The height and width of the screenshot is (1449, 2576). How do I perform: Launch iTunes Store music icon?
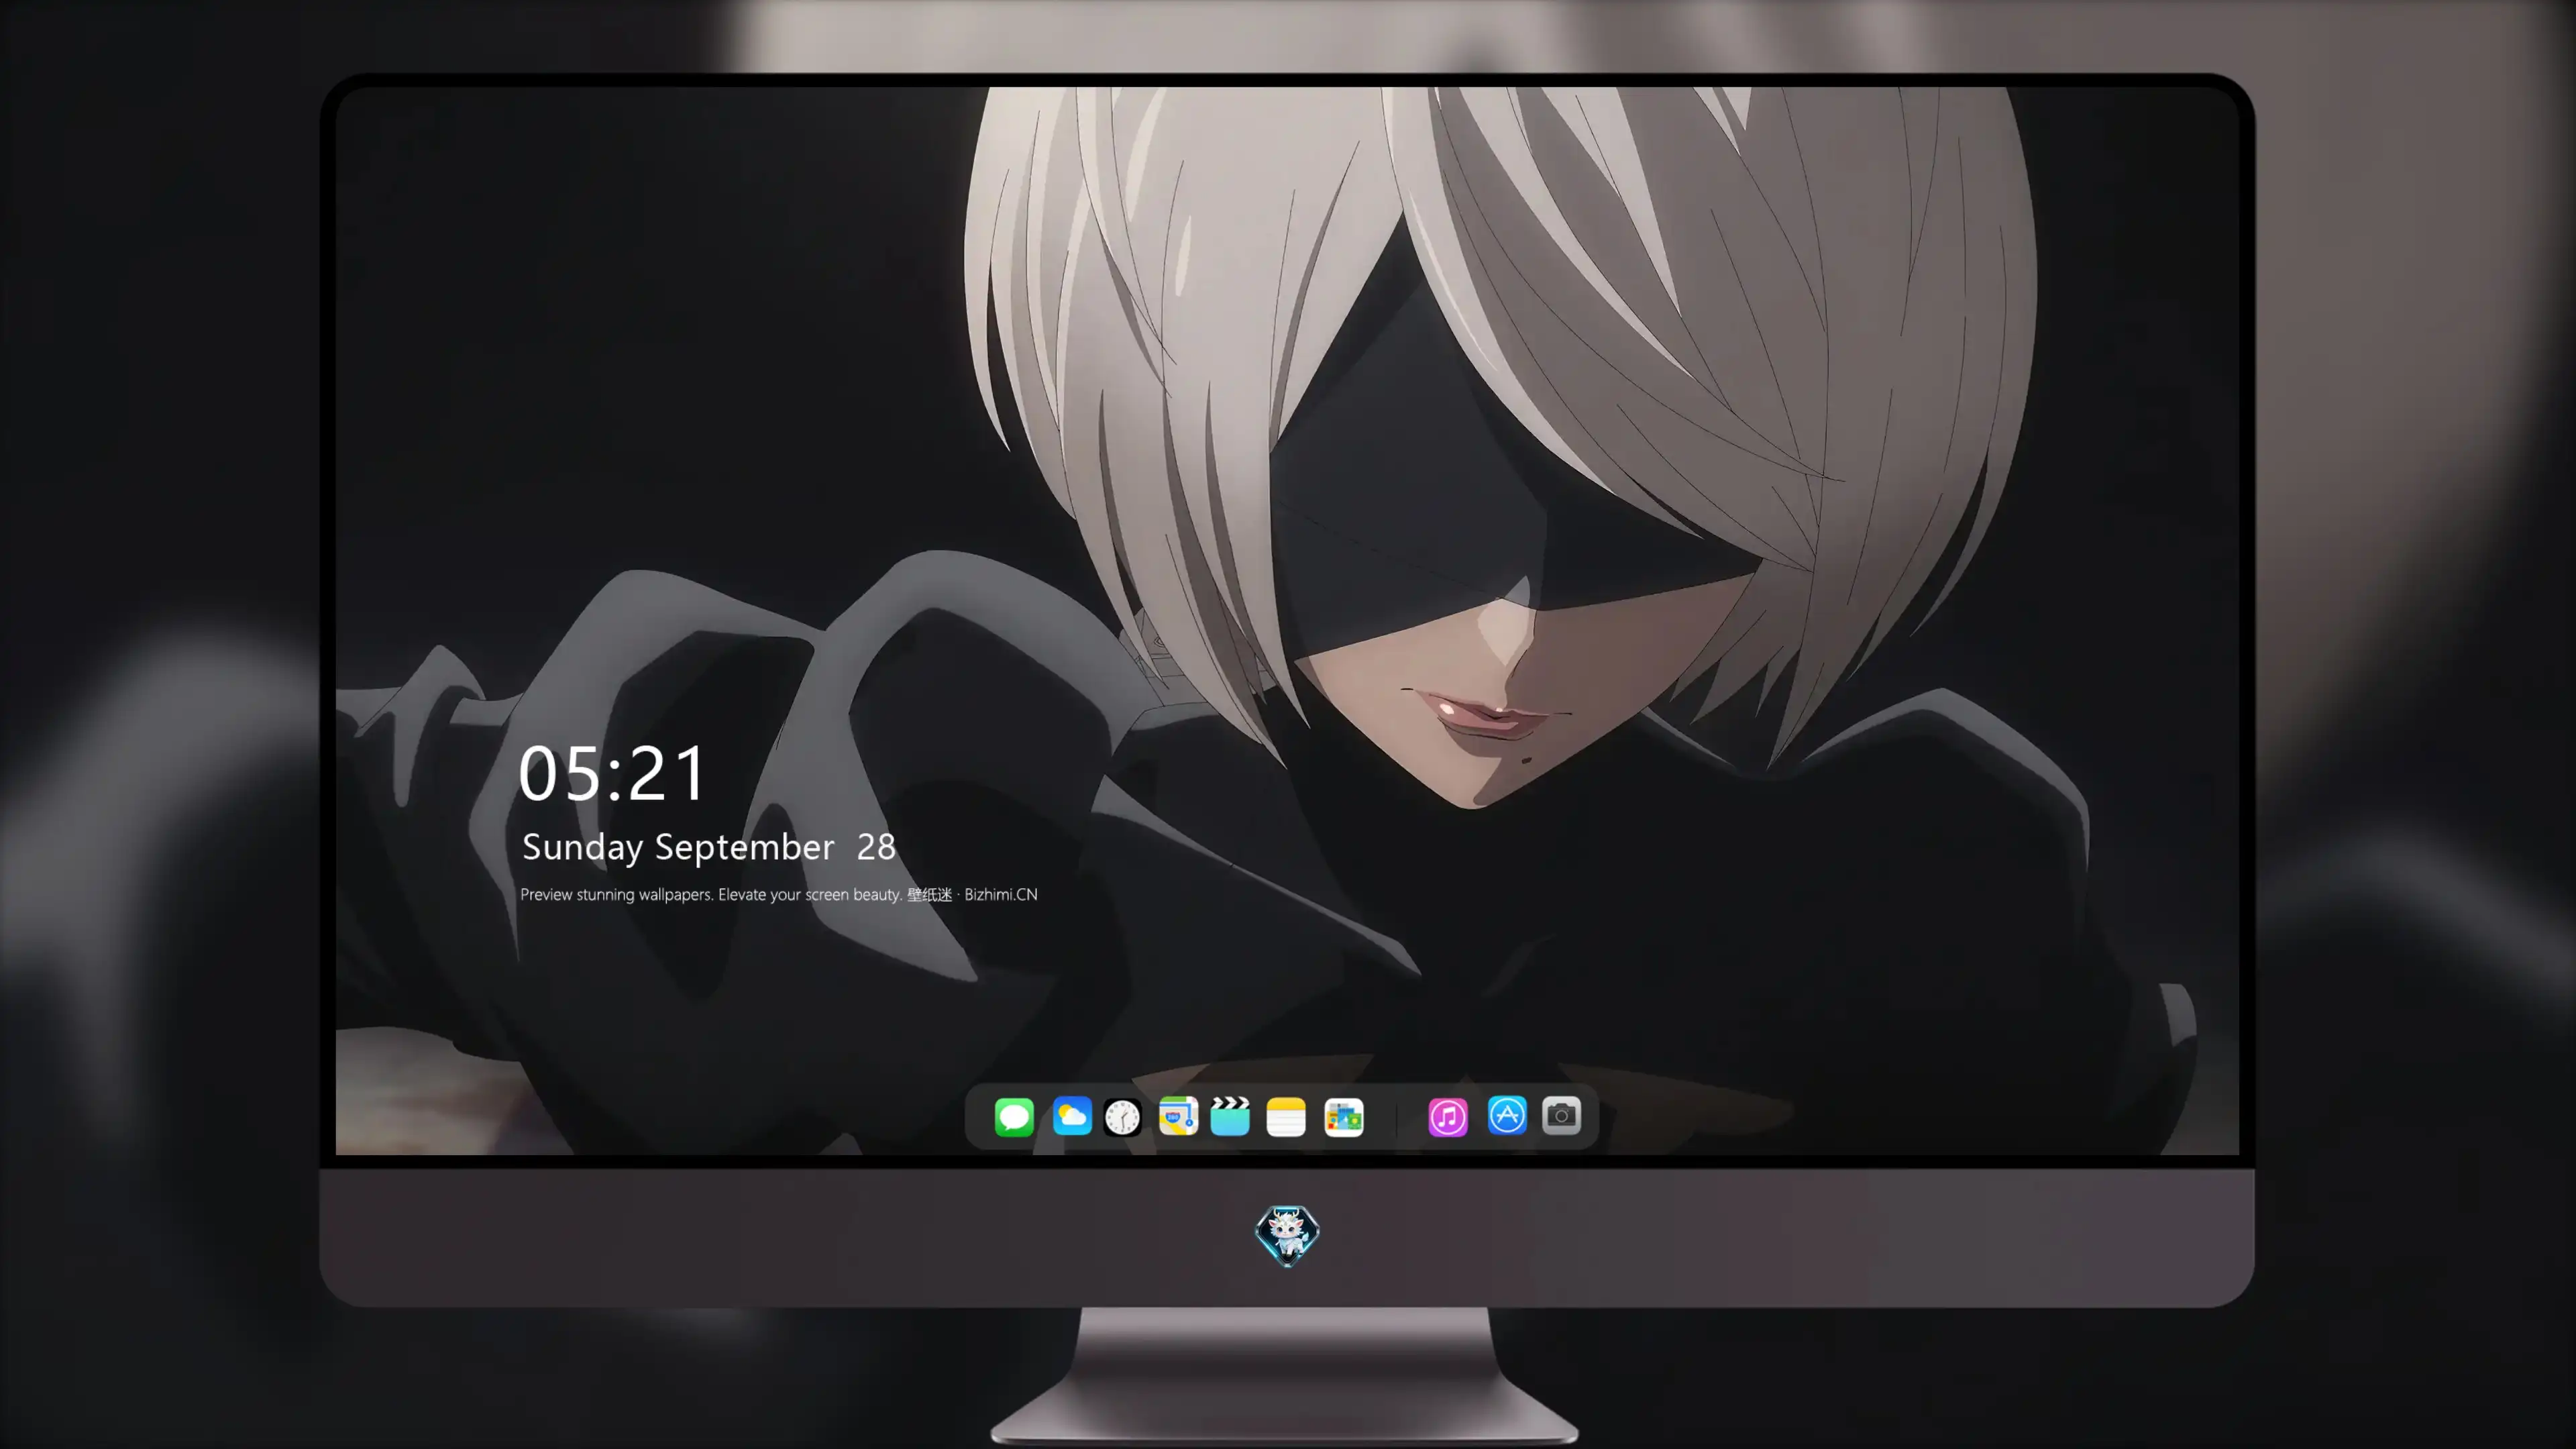1448,1116
